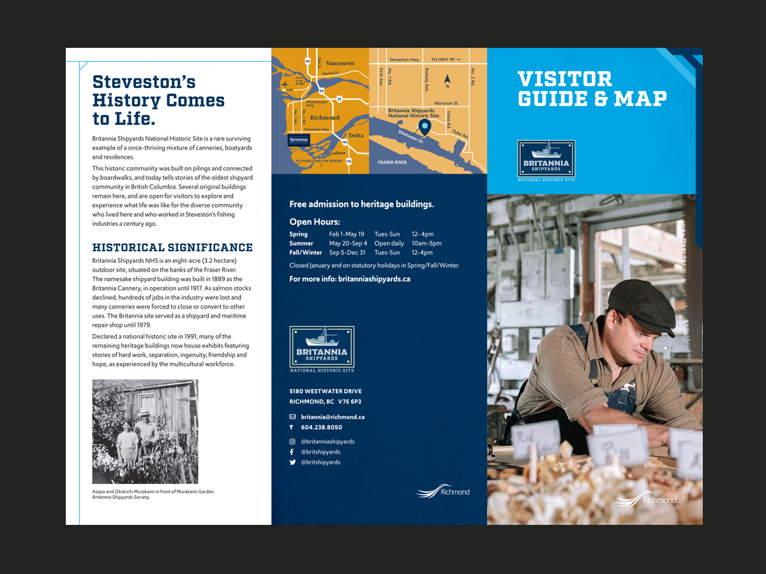
Task: Click the 'Steveston's History Comes to Life.' heading
Action: pyautogui.click(x=158, y=100)
